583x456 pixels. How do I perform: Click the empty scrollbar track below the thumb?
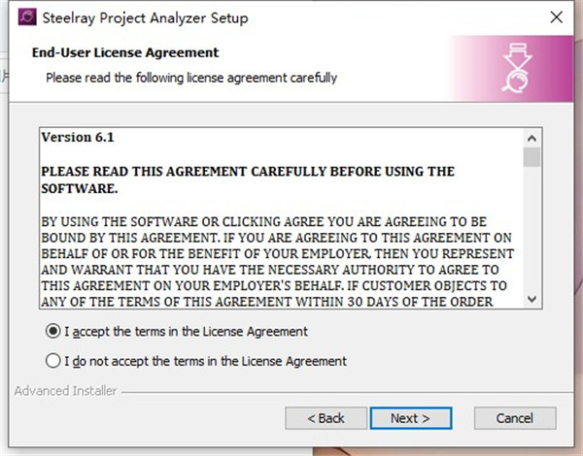[x=532, y=228]
